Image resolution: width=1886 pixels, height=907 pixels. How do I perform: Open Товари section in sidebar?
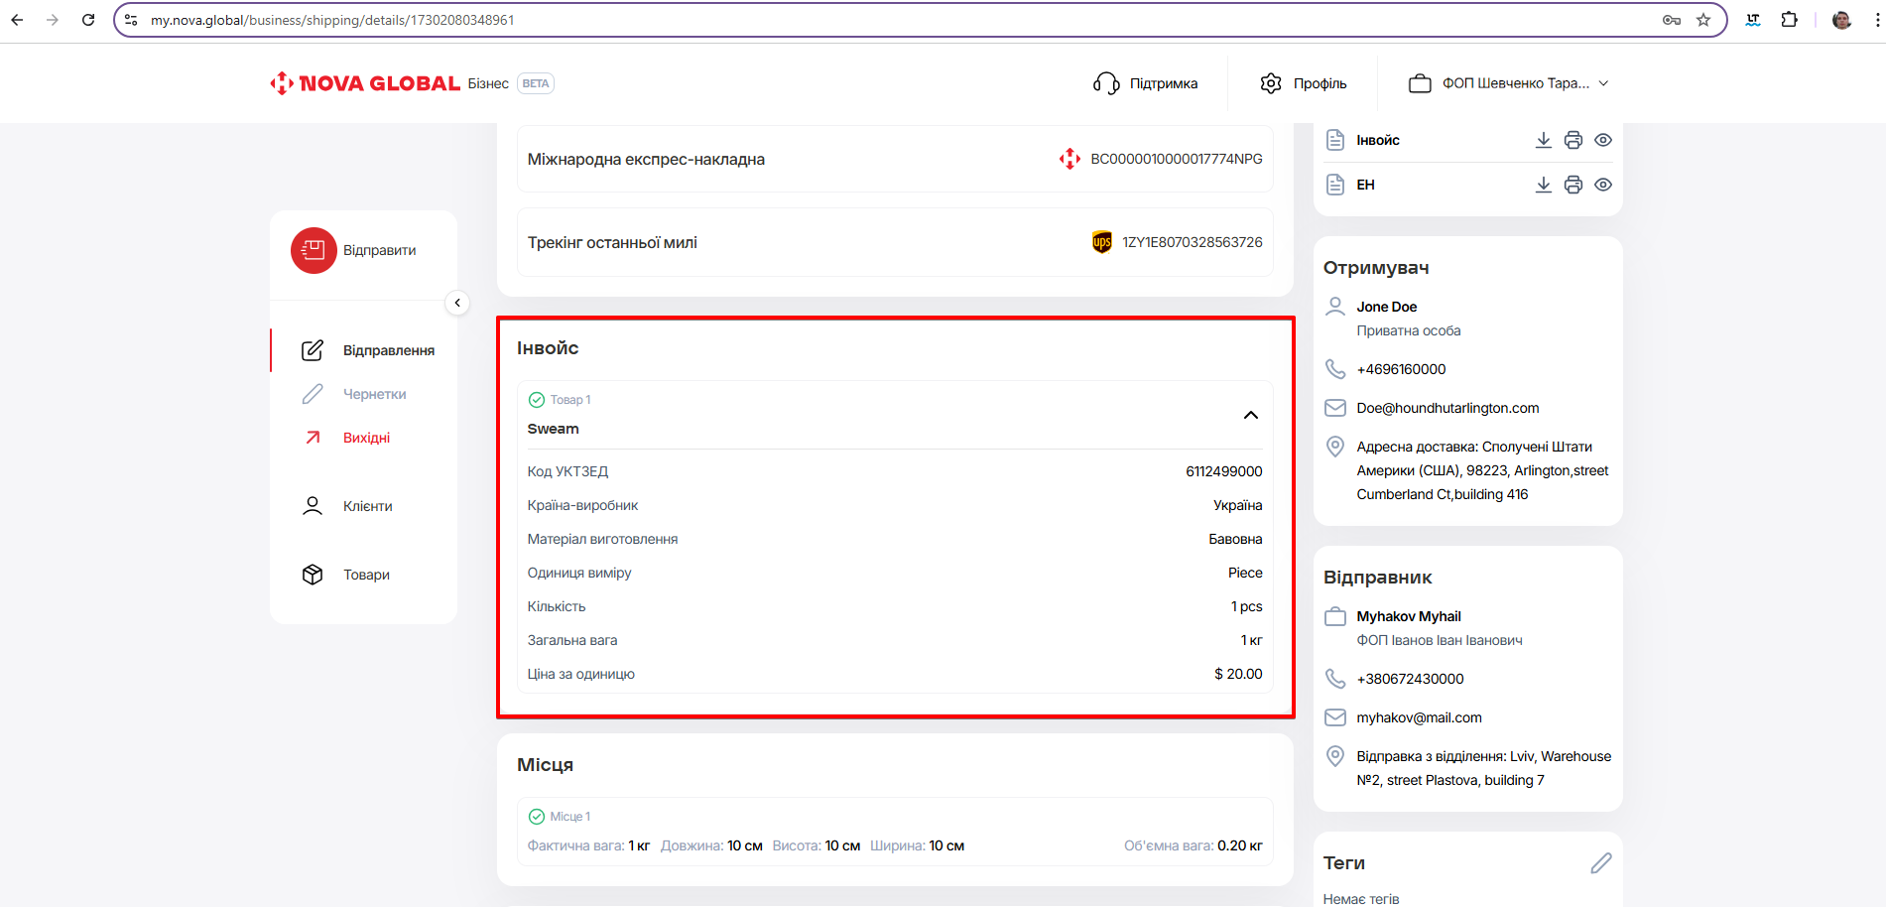[366, 575]
